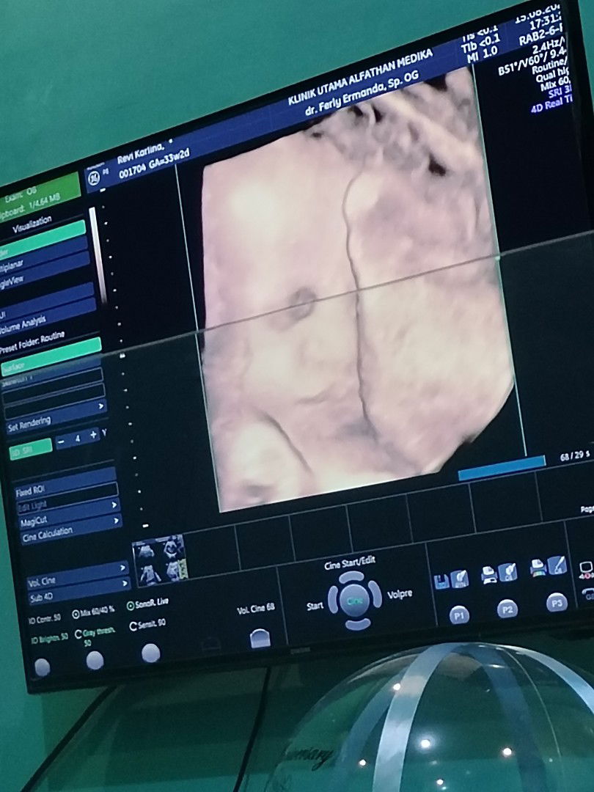
Task: Select the Mix 60/40 % radio option
Action: [x=76, y=614]
